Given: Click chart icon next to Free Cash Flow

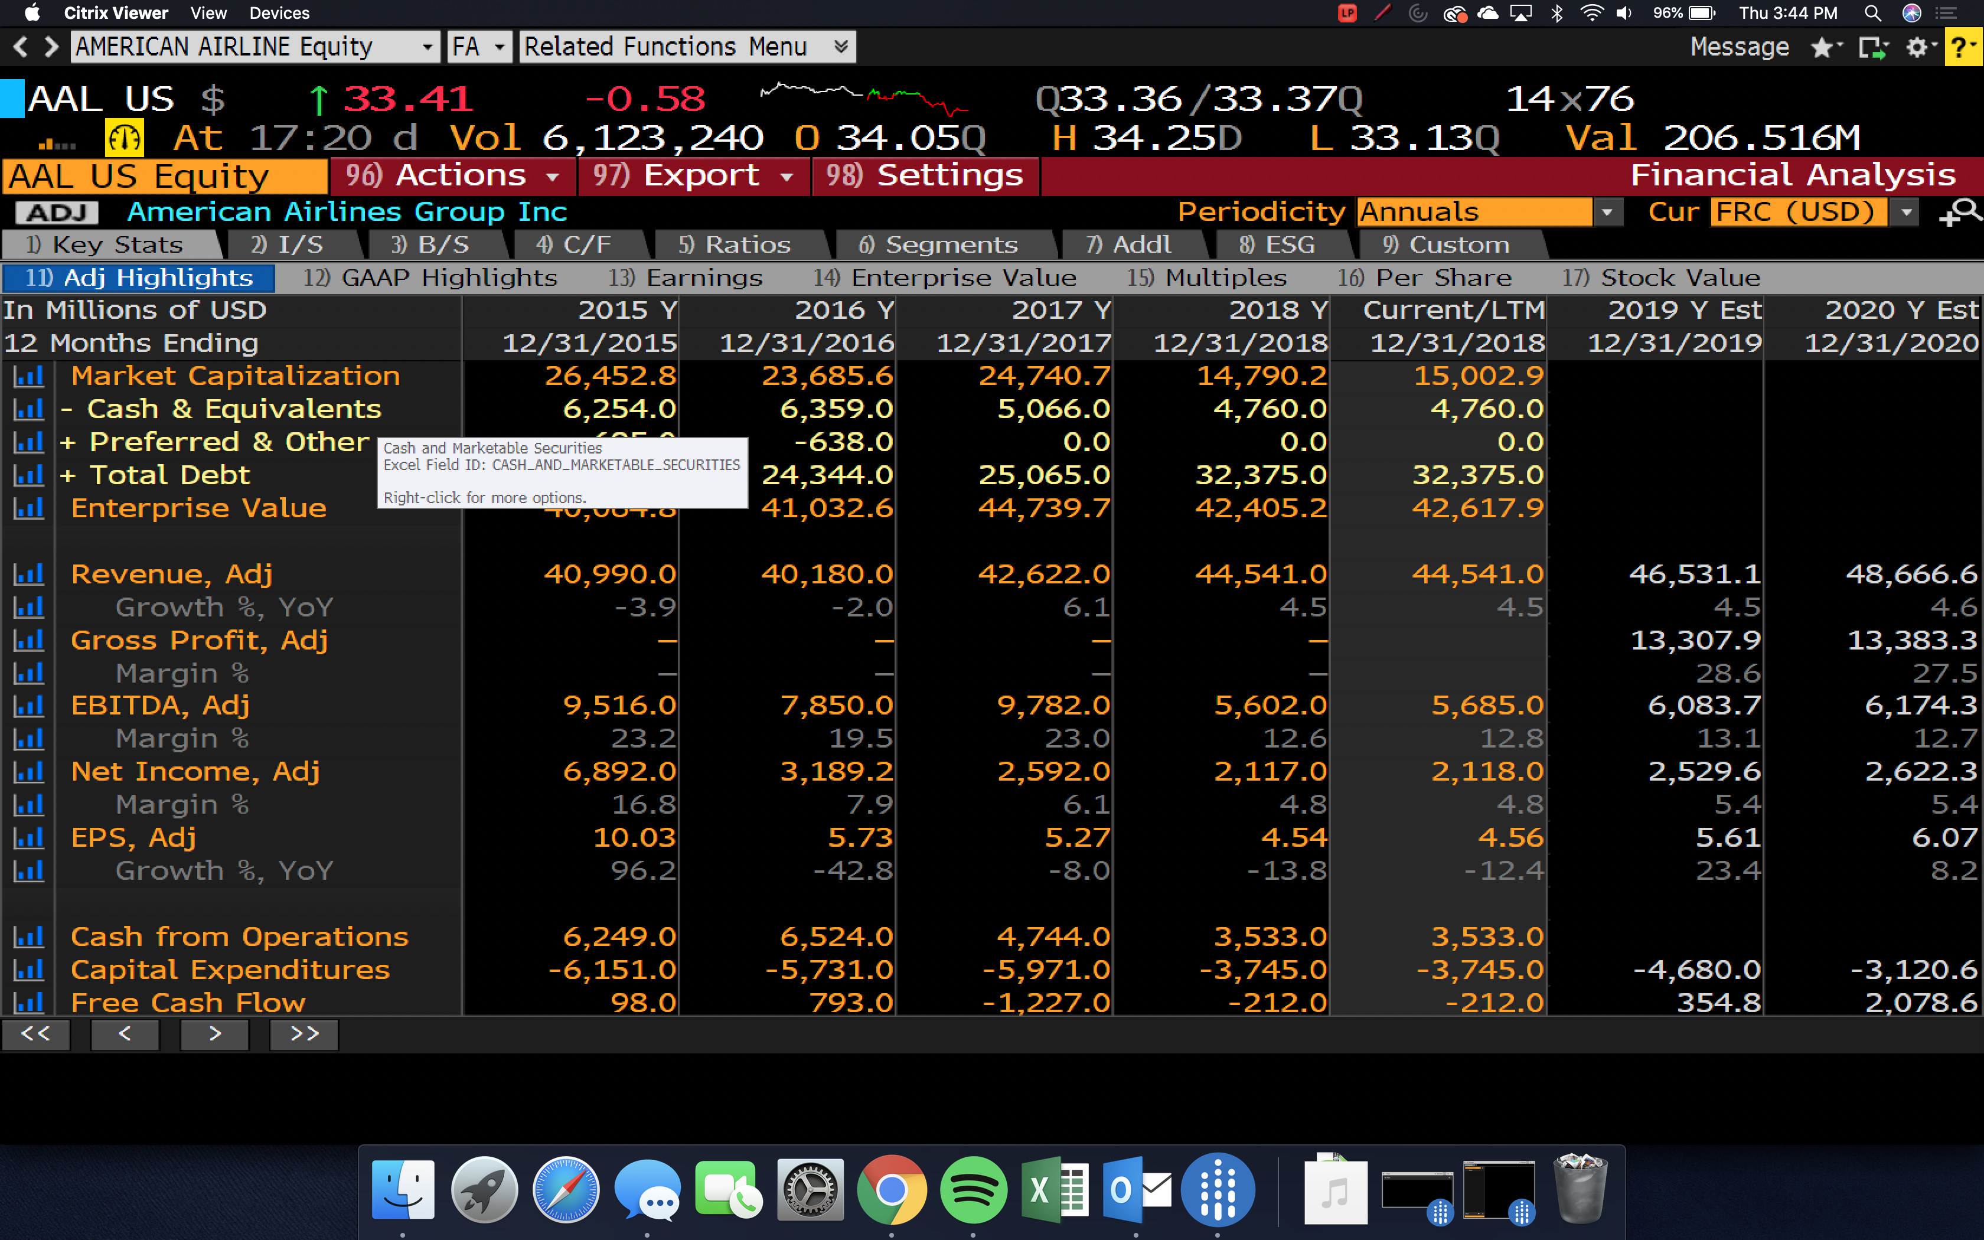Looking at the screenshot, I should coord(29,1002).
